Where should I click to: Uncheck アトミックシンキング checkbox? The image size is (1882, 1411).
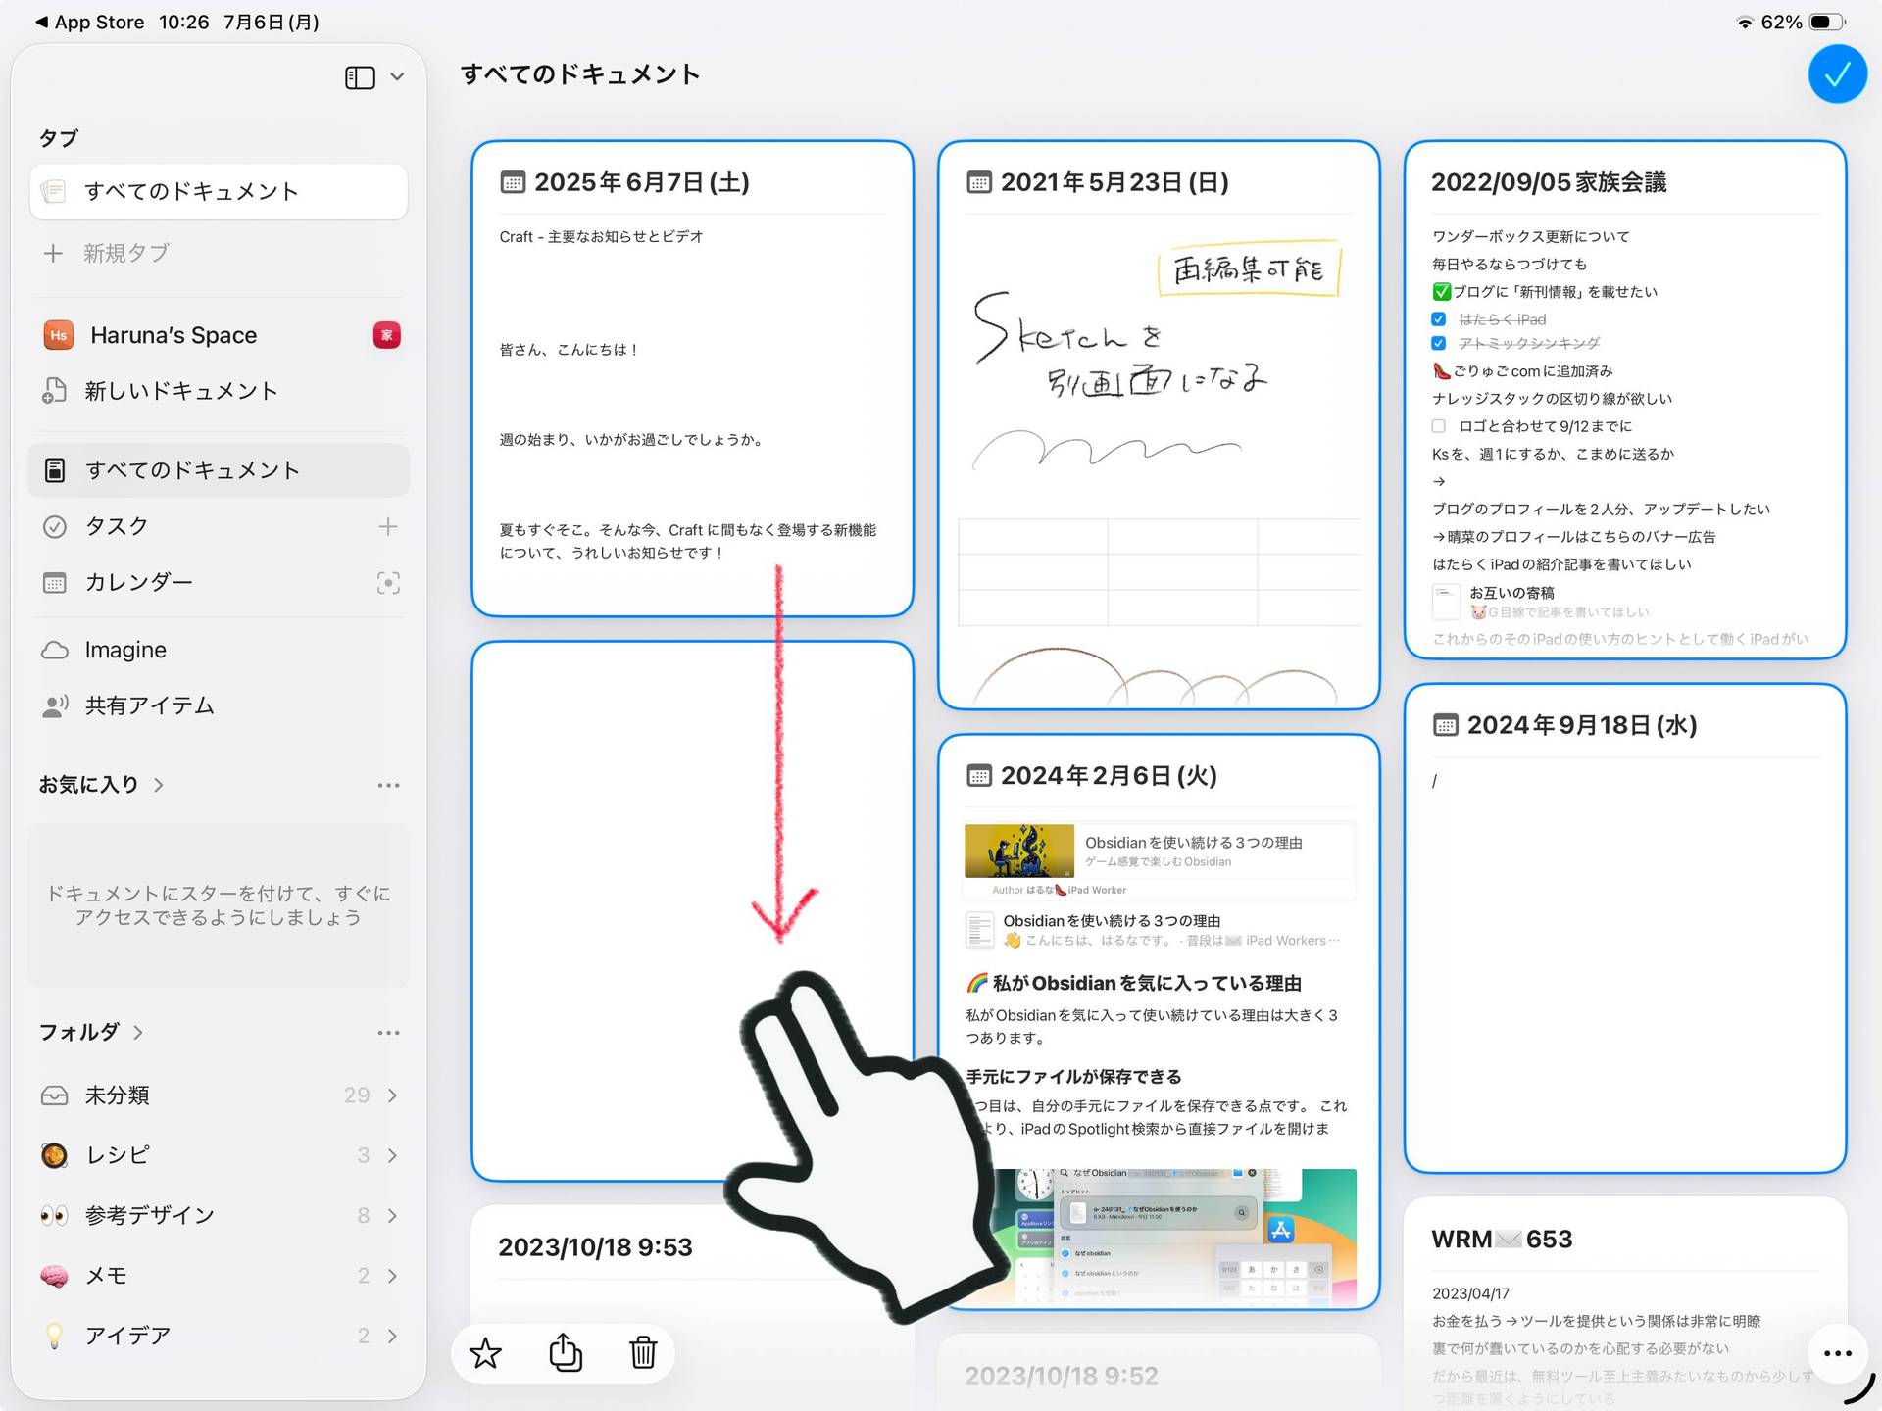[1438, 343]
